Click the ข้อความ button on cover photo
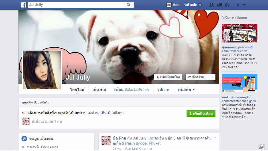 pos(196,77)
